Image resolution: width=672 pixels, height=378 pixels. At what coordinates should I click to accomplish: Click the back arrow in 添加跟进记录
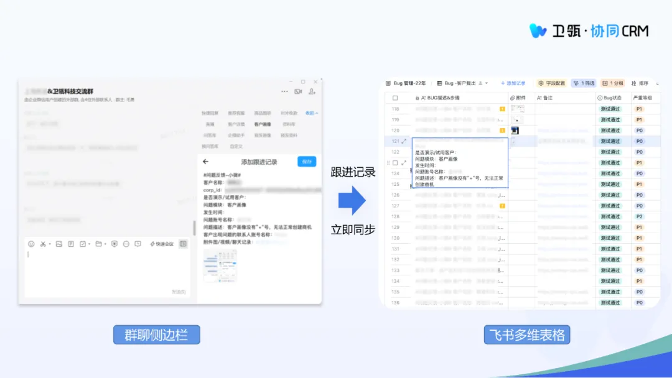point(206,162)
